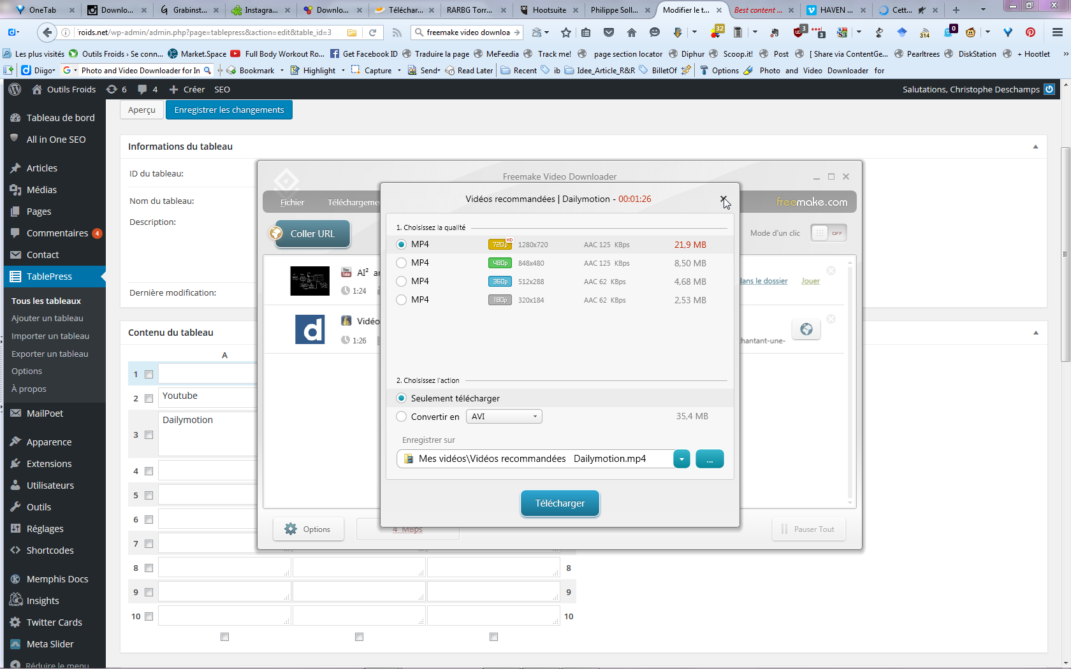
Task: Click SEO in the admin bar
Action: click(222, 90)
